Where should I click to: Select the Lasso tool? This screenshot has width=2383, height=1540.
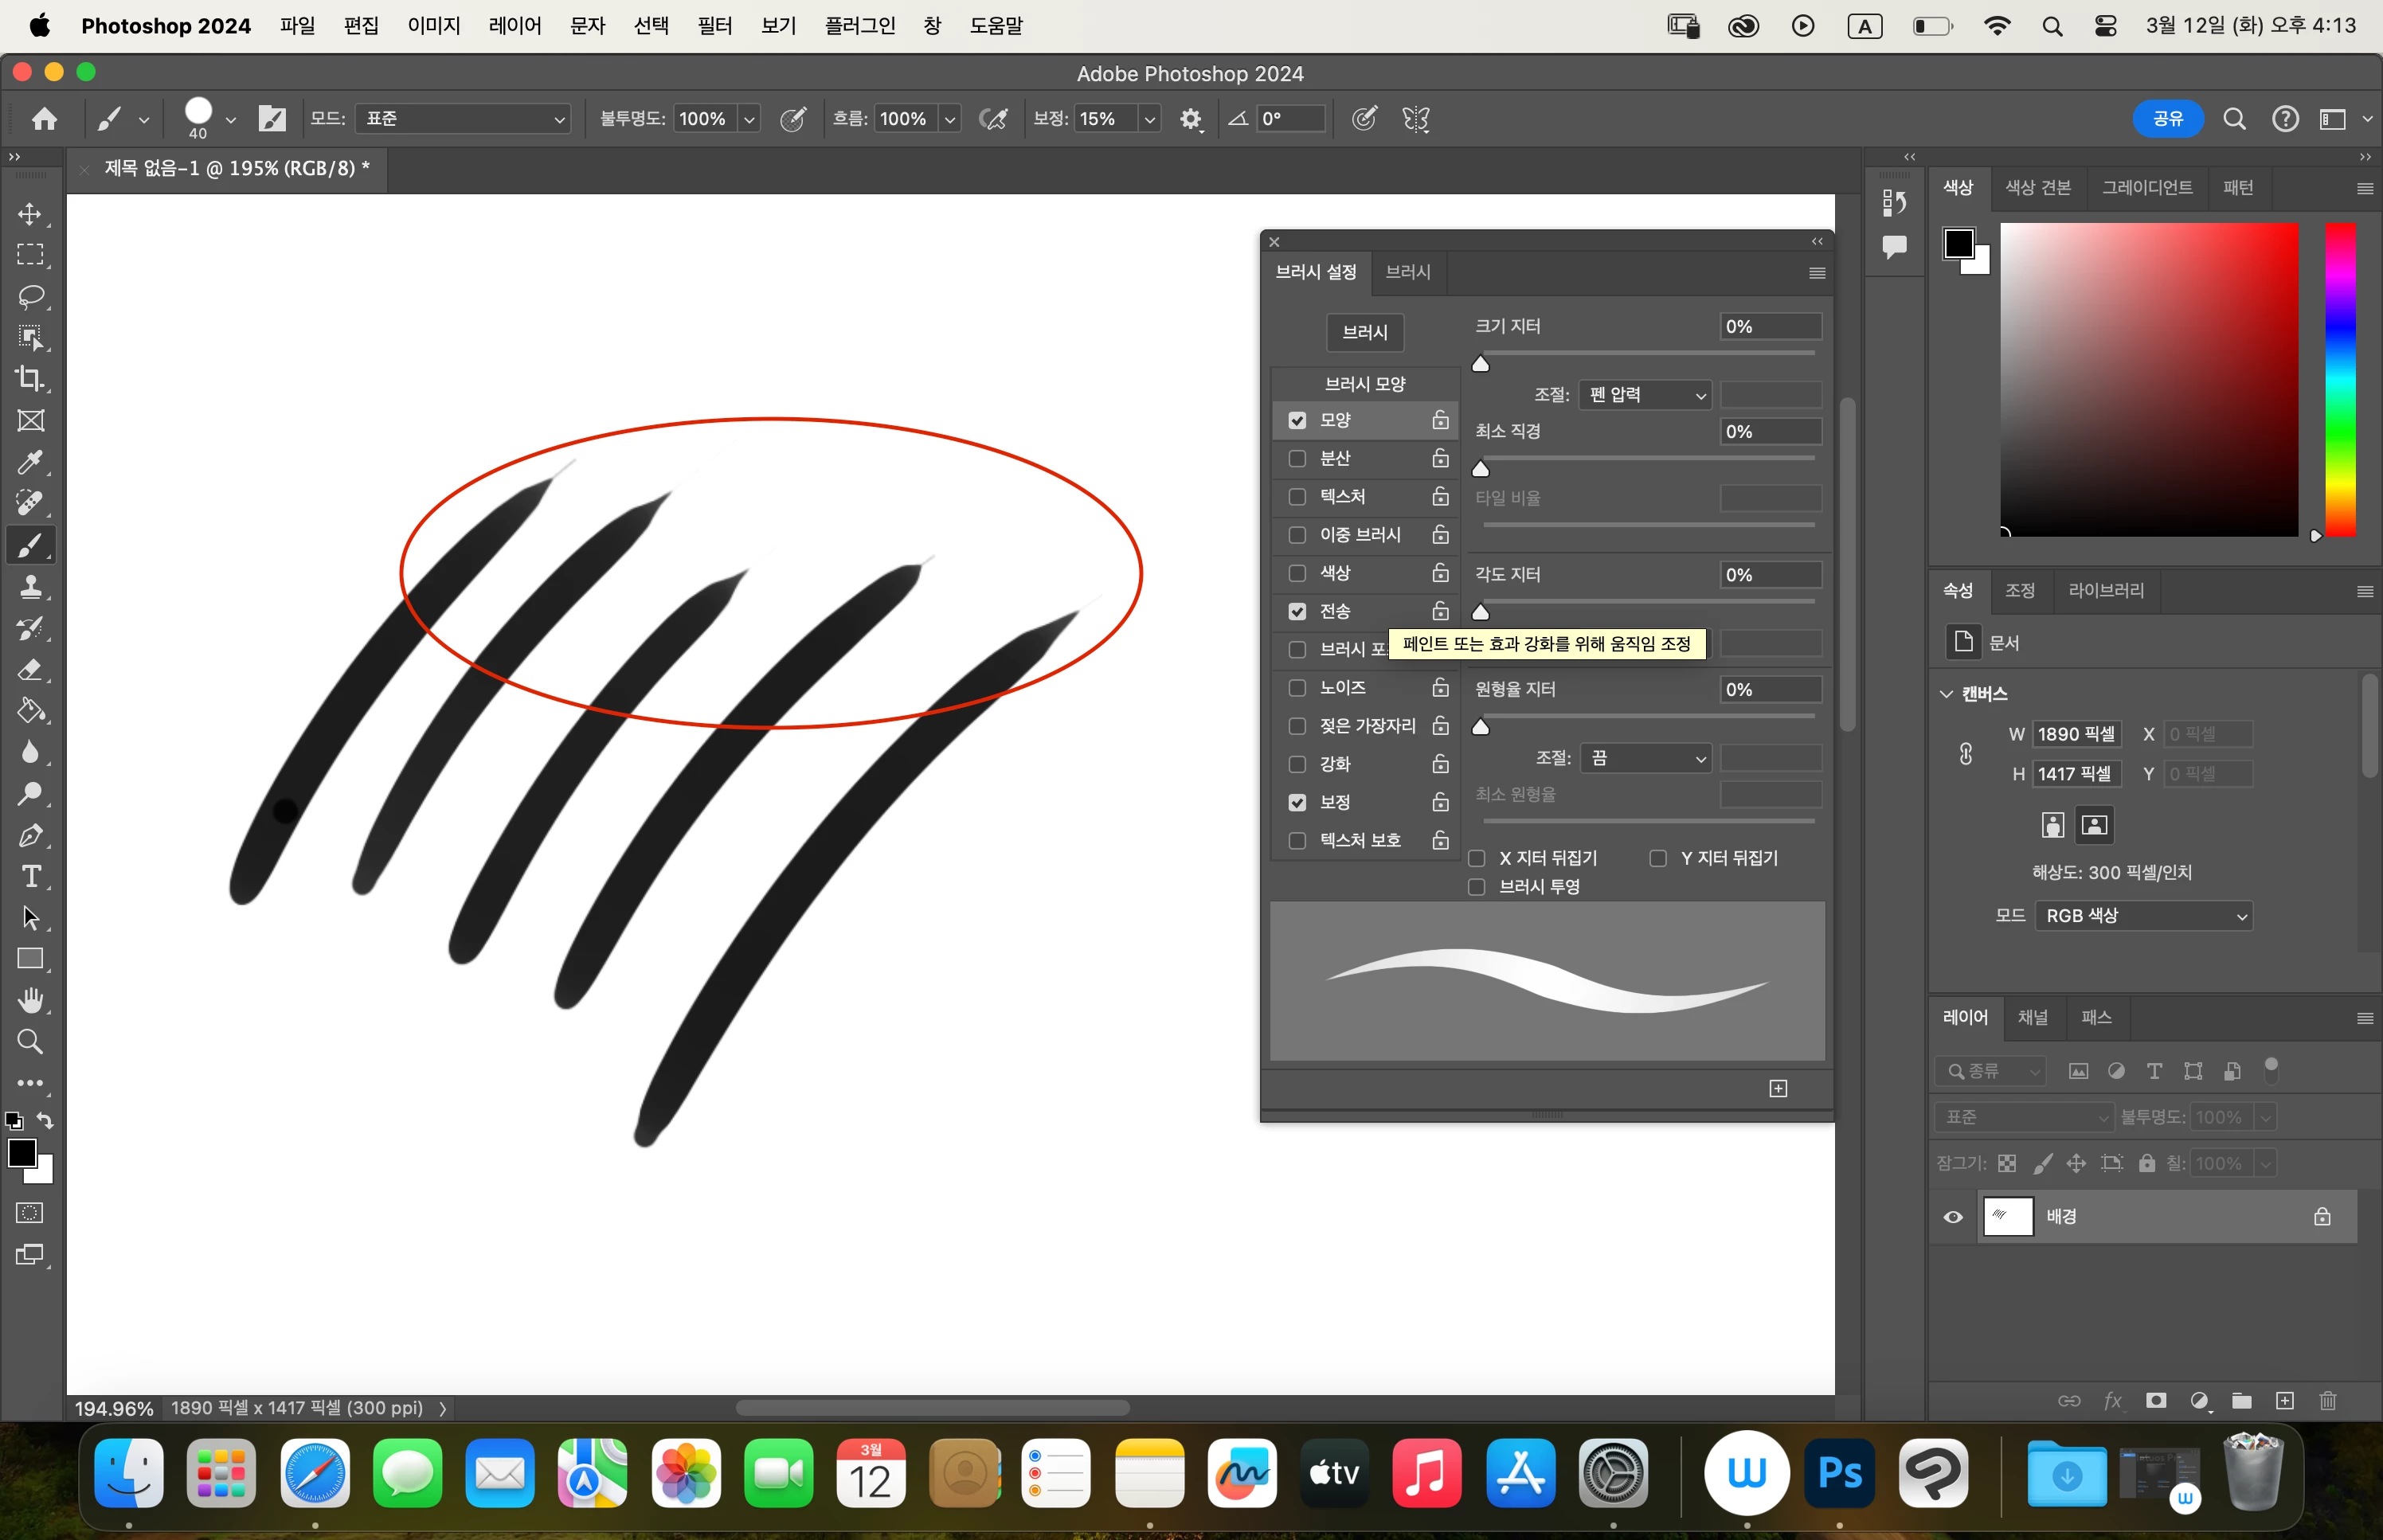tap(30, 296)
